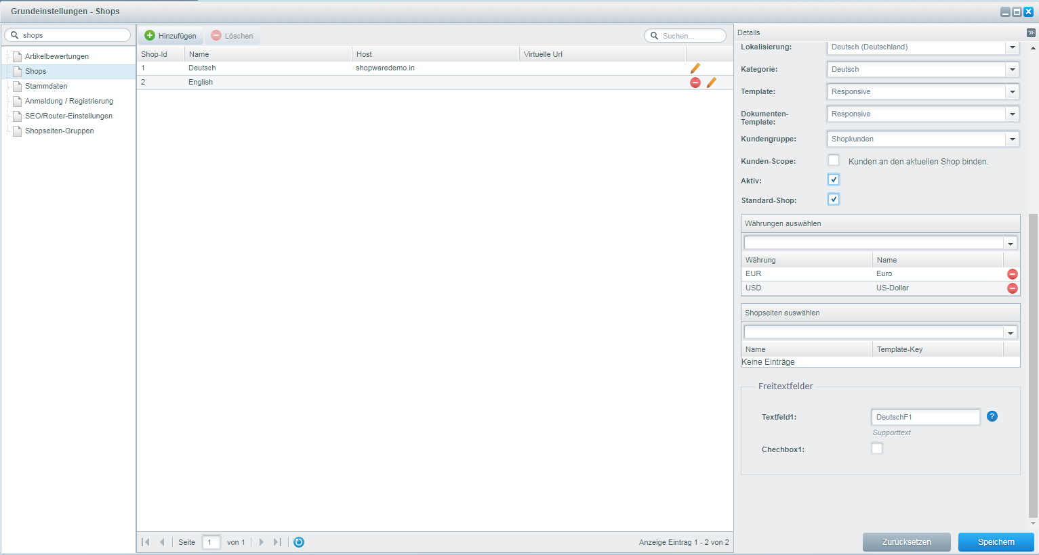Toggle Kunden-Scope checkbox

pos(834,160)
